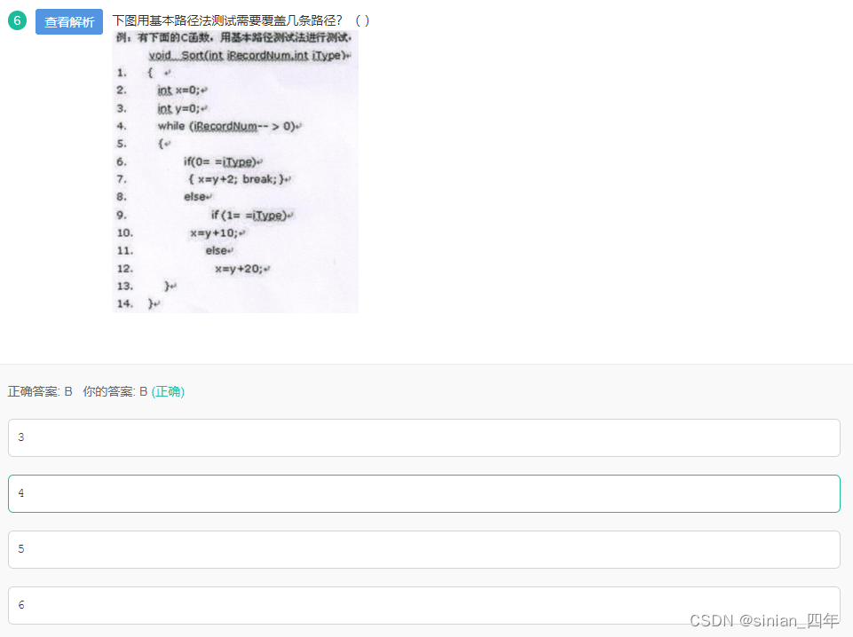Click the if(0= =iType) line in image
The image size is (853, 637).
tap(224, 161)
